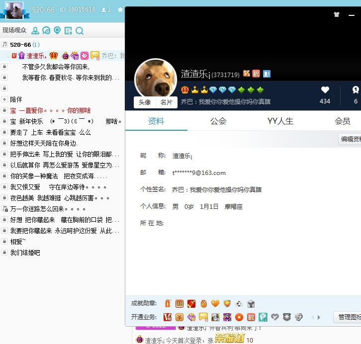Click the gray heart service icon

point(274,317)
